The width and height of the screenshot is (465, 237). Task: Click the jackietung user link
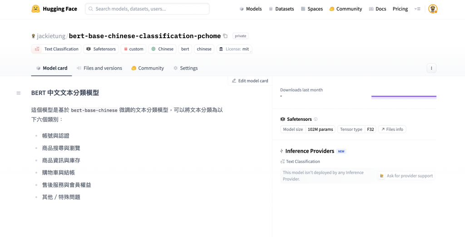point(51,36)
